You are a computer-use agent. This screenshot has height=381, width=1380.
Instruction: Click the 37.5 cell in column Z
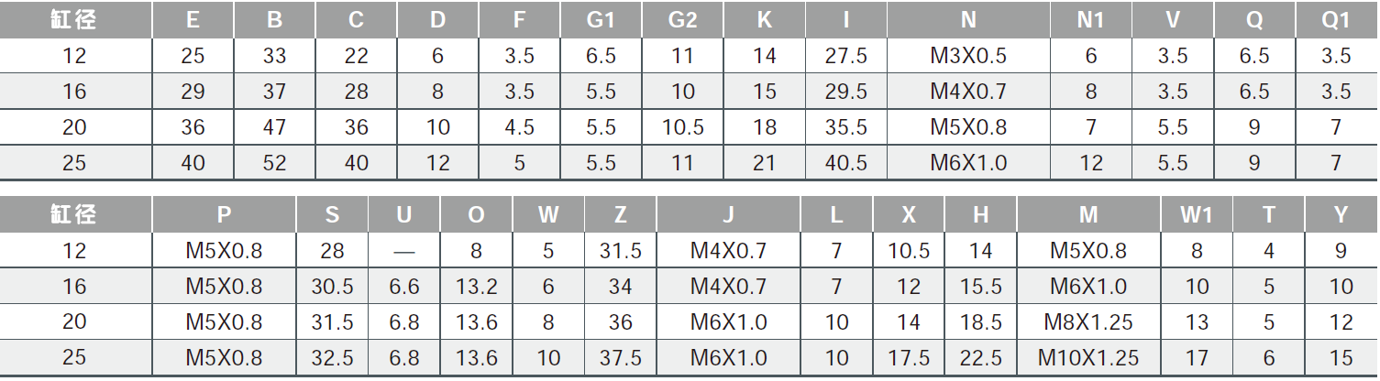coord(621,357)
